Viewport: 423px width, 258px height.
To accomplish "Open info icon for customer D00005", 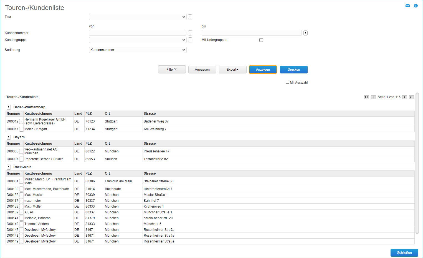I will coord(21,151).
